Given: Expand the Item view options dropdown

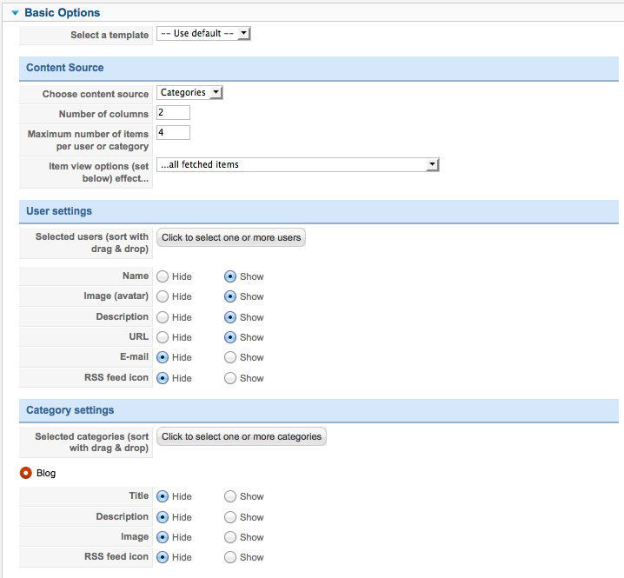Looking at the screenshot, I should (298, 164).
